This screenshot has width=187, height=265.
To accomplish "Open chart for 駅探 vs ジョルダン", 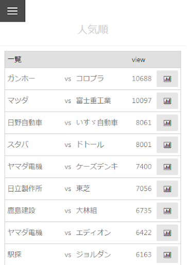I will coord(167,255).
